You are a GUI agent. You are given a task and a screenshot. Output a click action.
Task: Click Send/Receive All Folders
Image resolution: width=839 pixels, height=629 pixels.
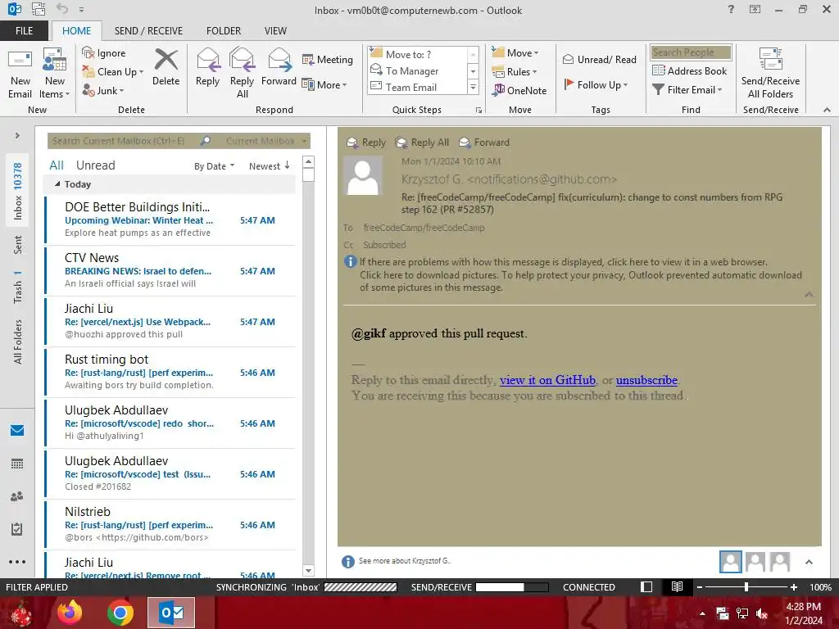point(770,73)
